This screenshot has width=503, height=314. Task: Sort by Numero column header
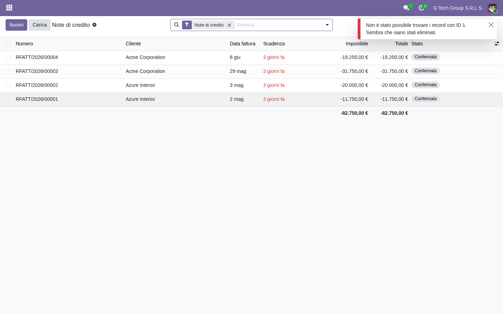24,44
